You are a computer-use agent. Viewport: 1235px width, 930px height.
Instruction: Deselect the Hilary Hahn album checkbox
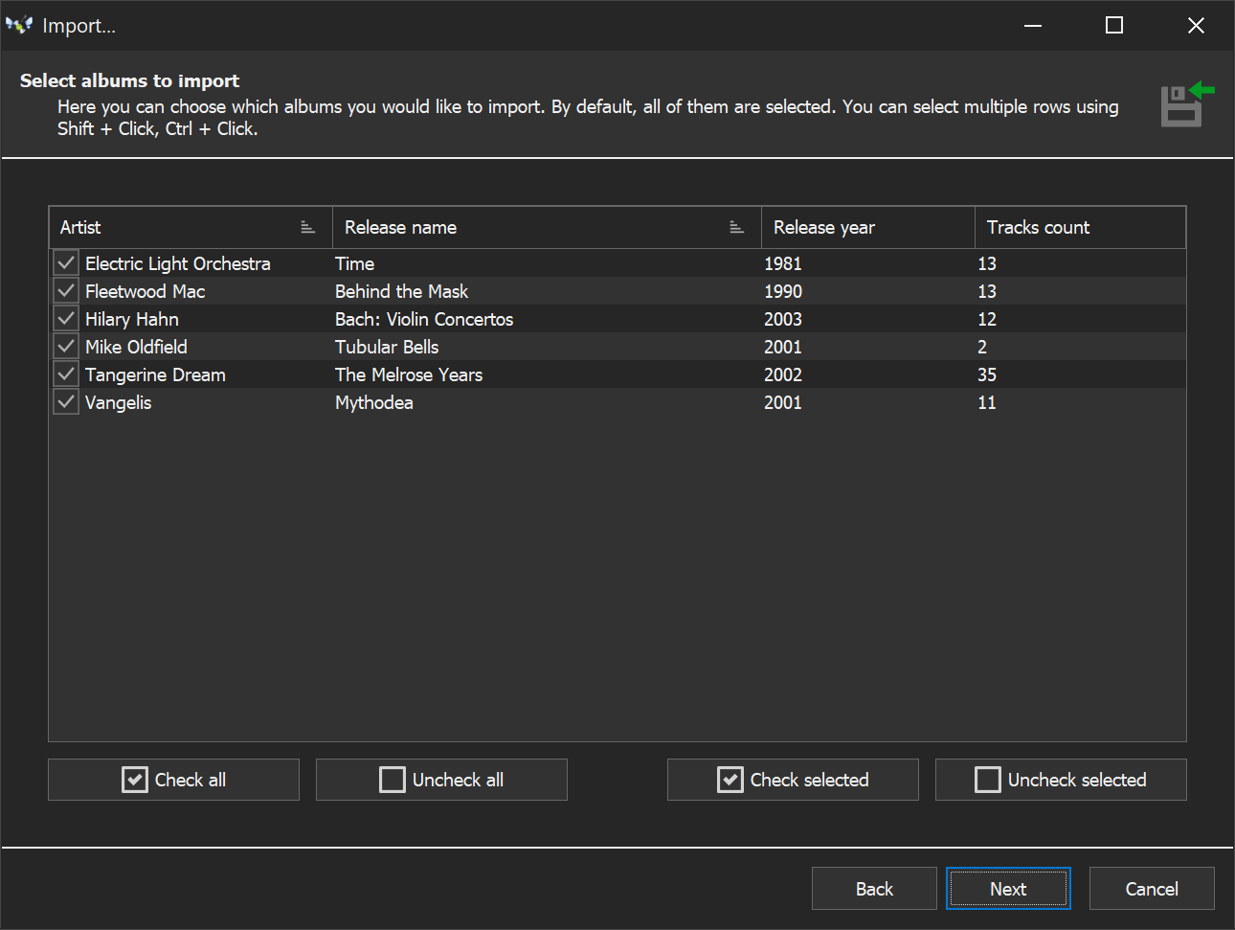click(x=66, y=319)
